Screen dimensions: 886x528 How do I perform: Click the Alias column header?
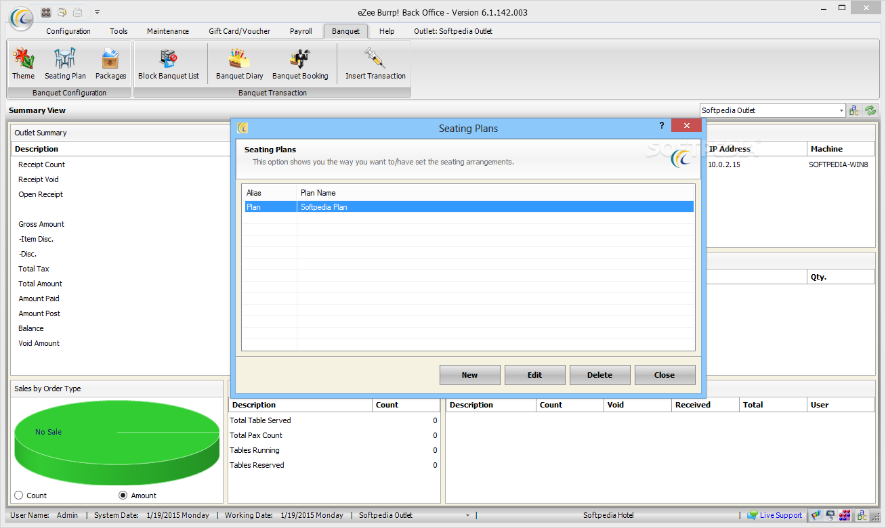[x=270, y=193]
